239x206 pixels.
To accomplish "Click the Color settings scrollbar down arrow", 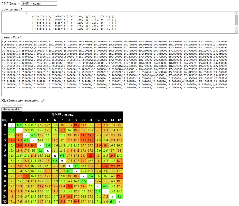I will coord(236,28).
